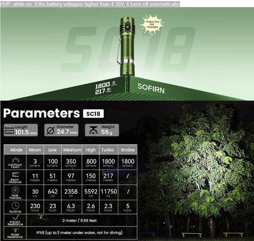Viewport: 254px width, 241px height.
Task: Click the 230 hours runtime cell
Action: pyautogui.click(x=35, y=207)
